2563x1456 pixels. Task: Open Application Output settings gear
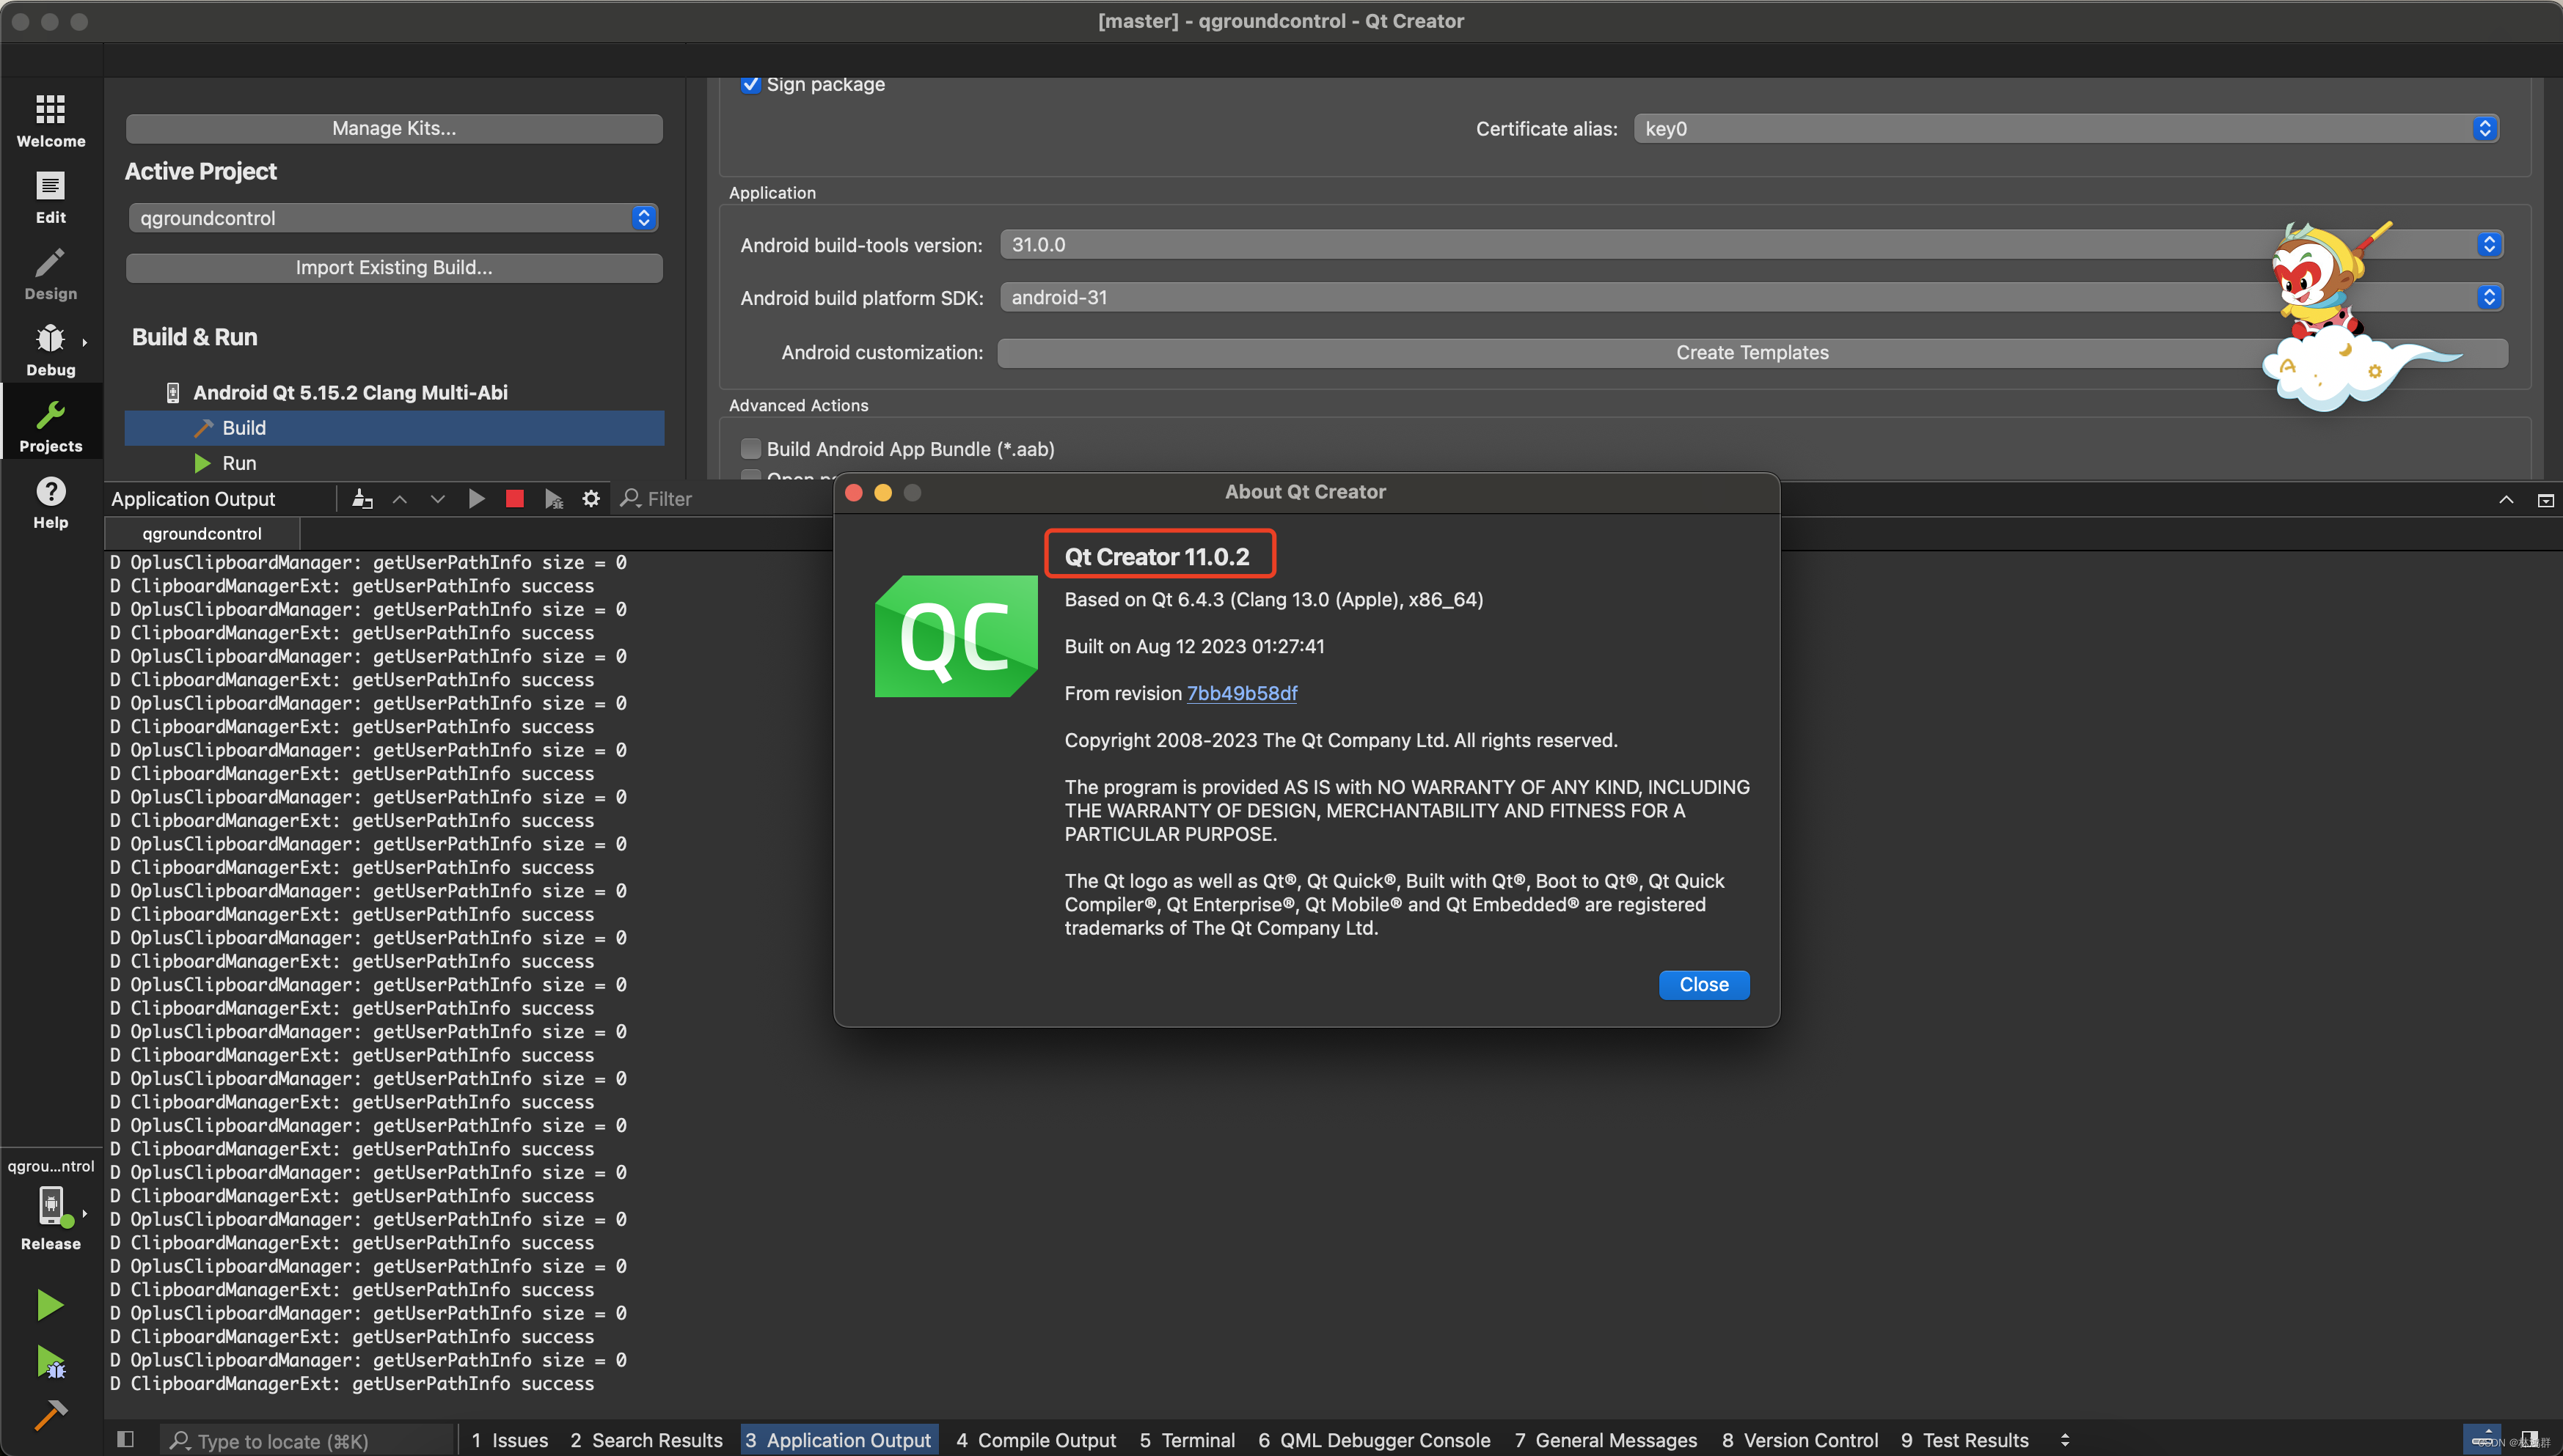[591, 498]
